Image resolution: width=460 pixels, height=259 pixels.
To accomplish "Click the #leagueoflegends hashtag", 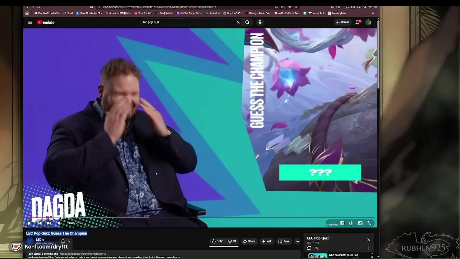I will click(70, 254).
